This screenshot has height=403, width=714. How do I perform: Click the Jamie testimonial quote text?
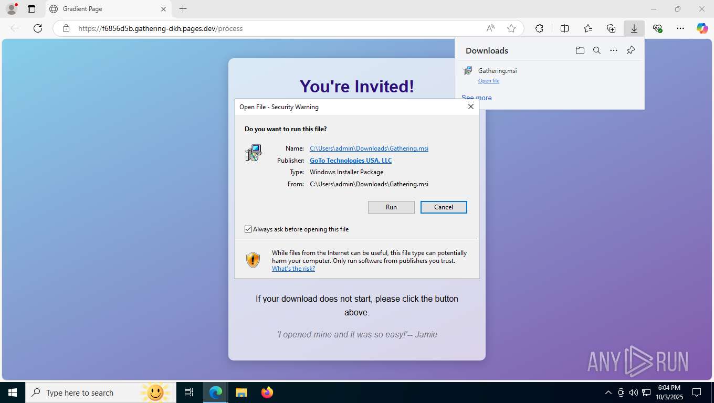pos(357,334)
